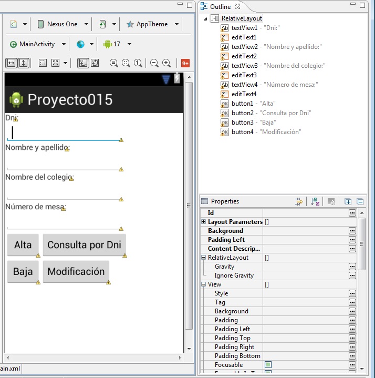Expand the Layout Parameters property group
375x378 pixels.
pyautogui.click(x=203, y=221)
